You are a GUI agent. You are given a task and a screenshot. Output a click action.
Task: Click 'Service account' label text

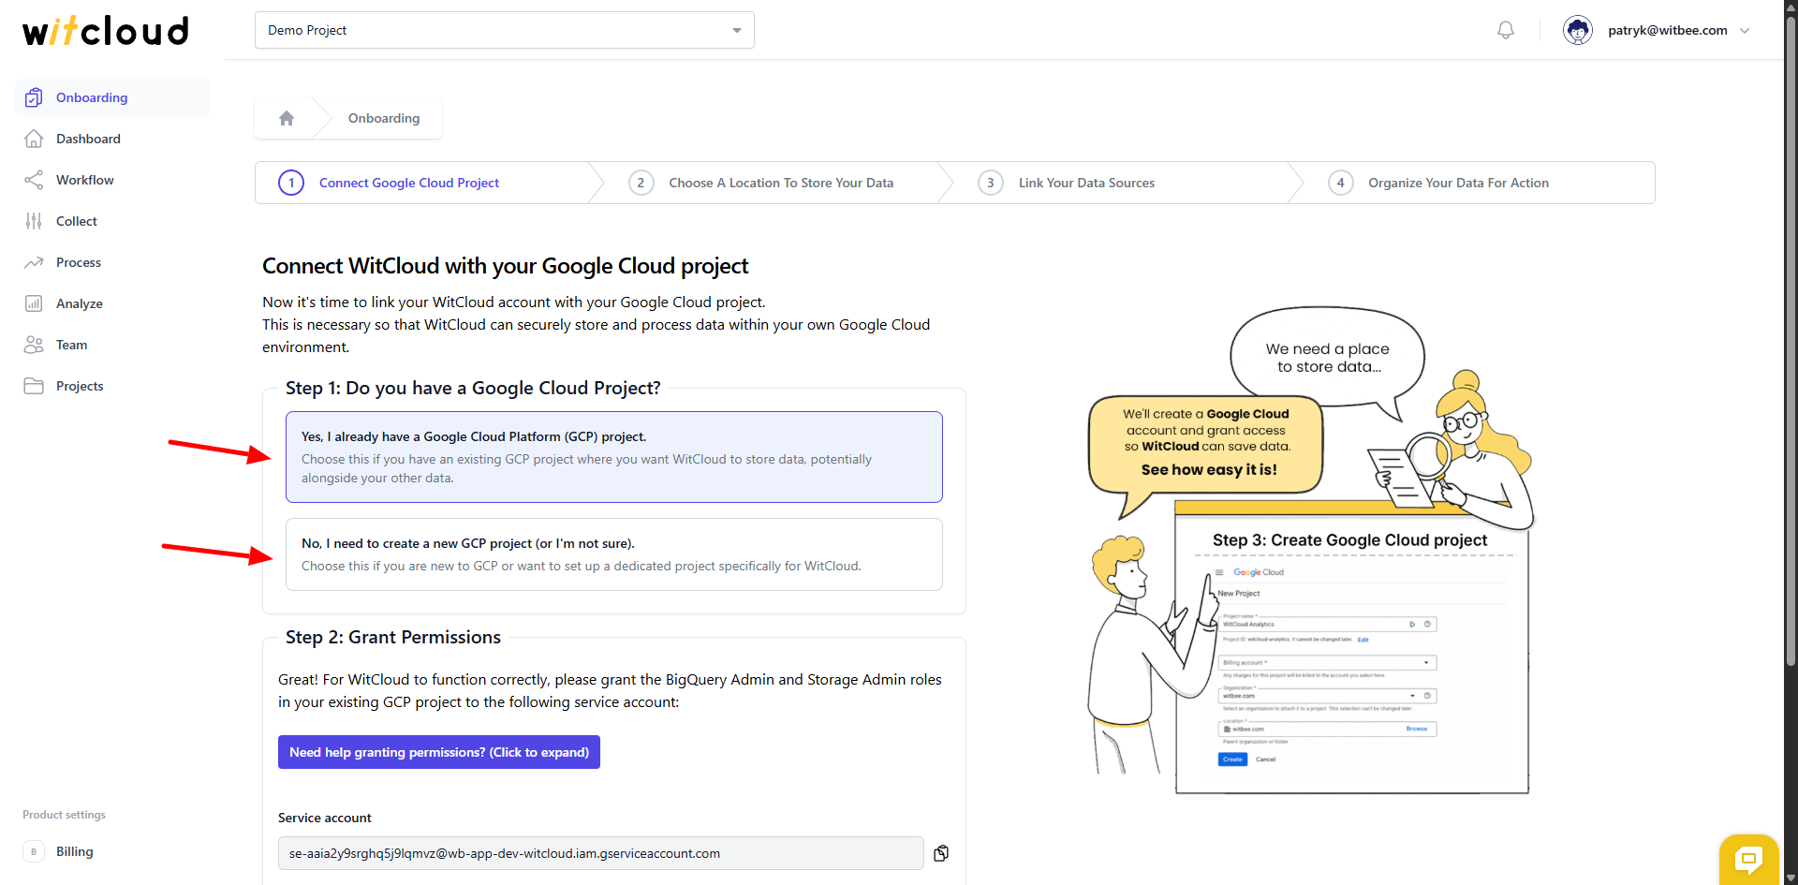click(x=325, y=818)
